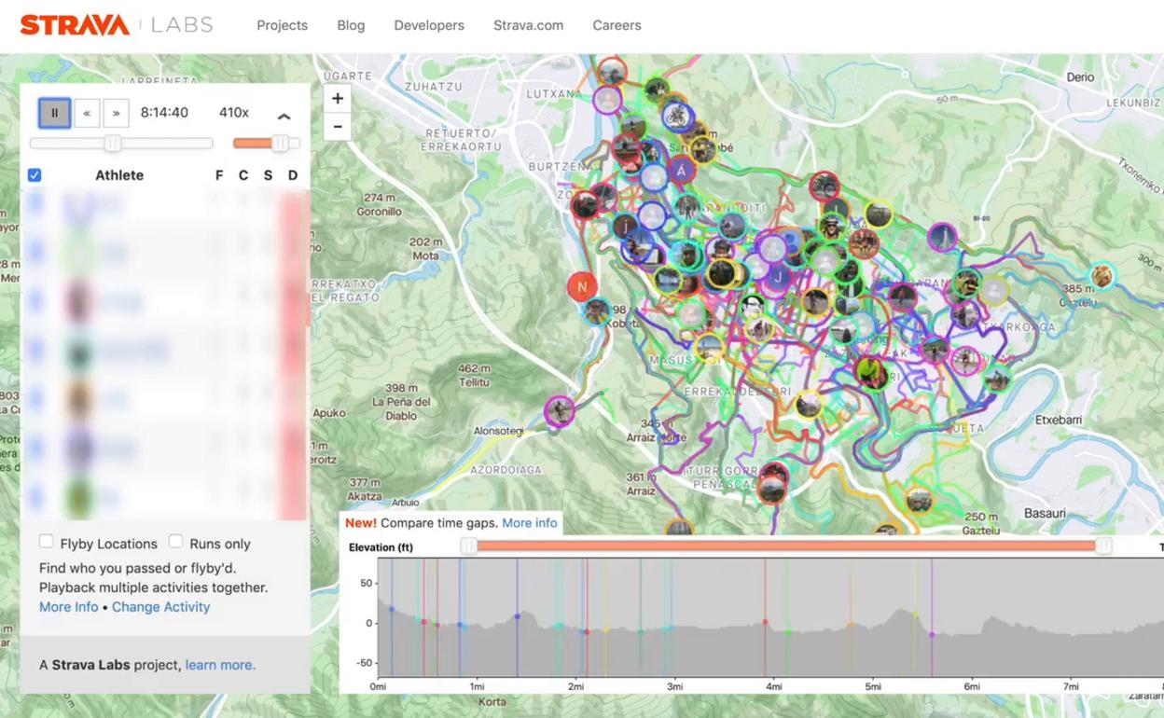1164x718 pixels.
Task: Click the rewind playback button
Action: 87,113
